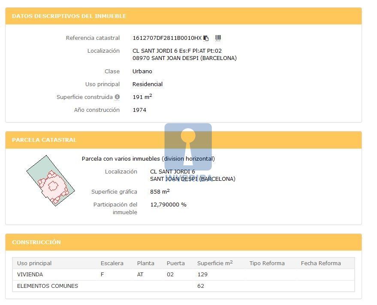Select cadastral reference 1612707DF2811B0010HX text

tap(167, 38)
